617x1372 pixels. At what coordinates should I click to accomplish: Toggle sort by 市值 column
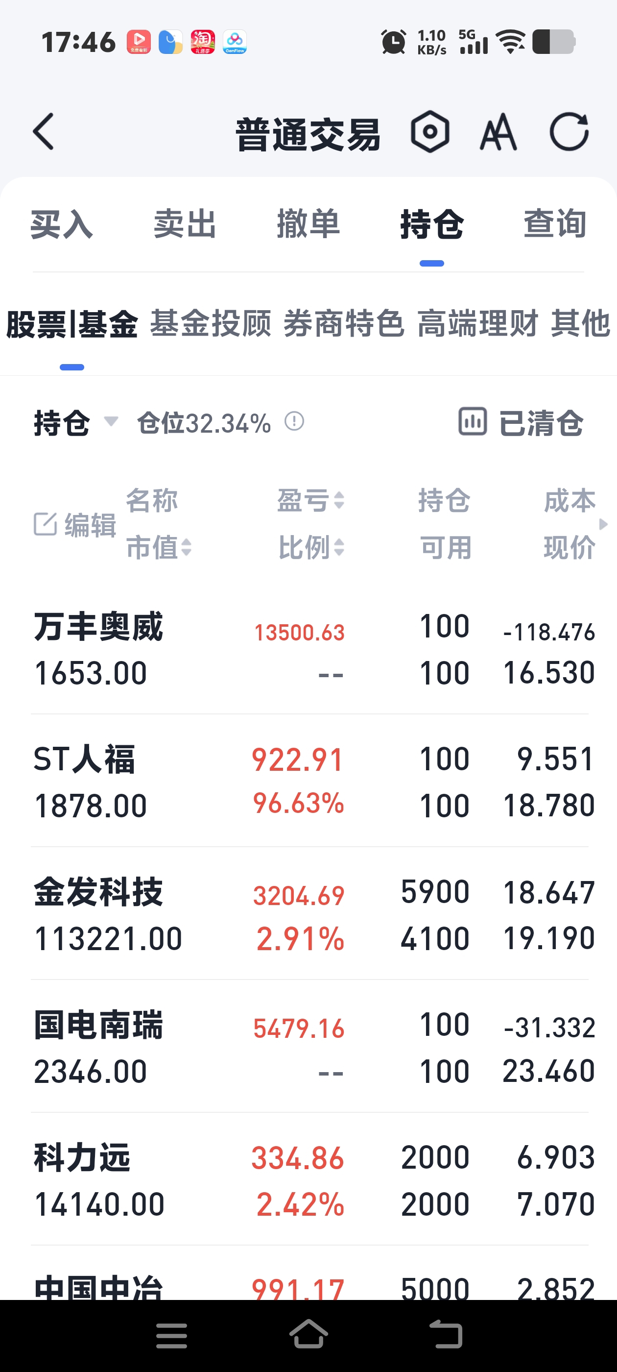click(x=159, y=547)
